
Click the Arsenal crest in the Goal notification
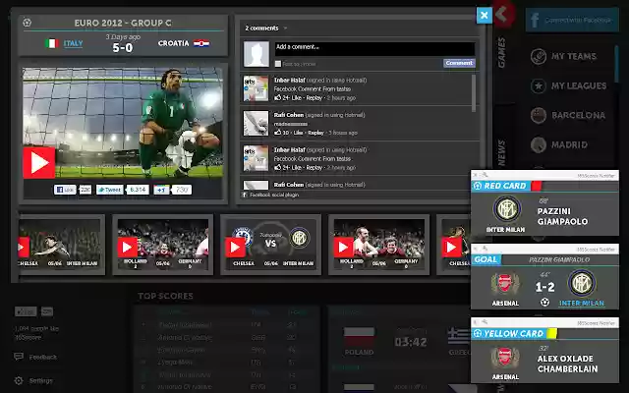click(505, 284)
